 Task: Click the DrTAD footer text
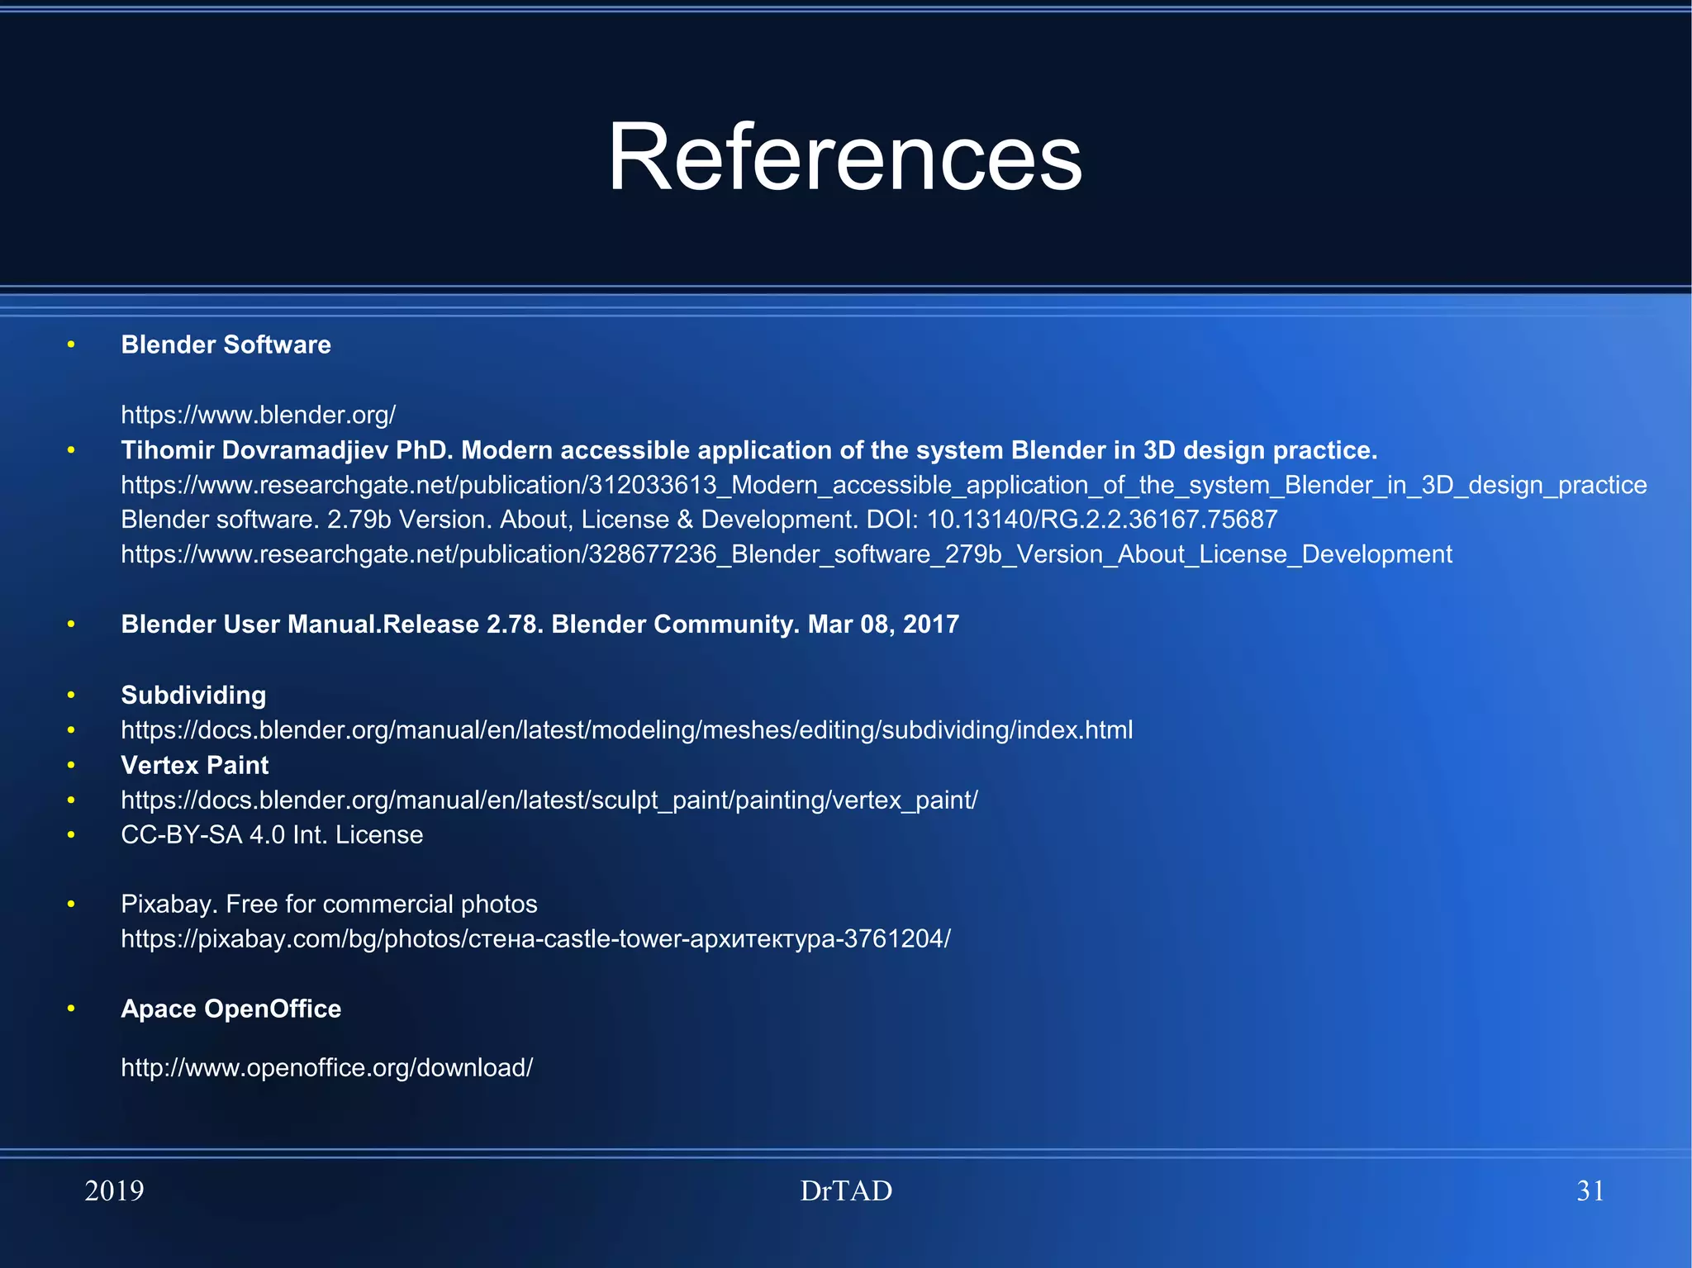(x=846, y=1191)
